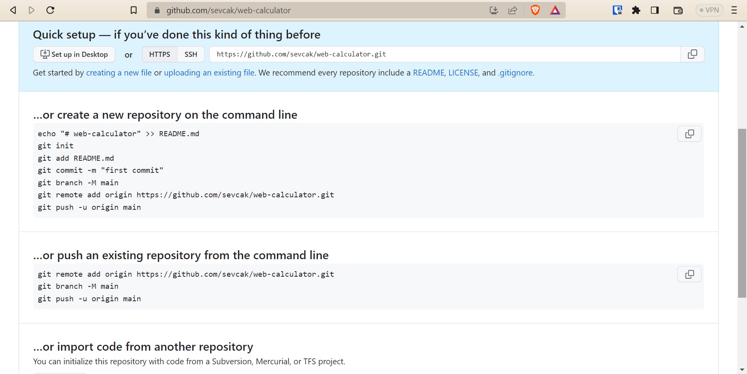The width and height of the screenshot is (747, 374).
Task: Click the echo "# web-calculator" line
Action: 118,134
